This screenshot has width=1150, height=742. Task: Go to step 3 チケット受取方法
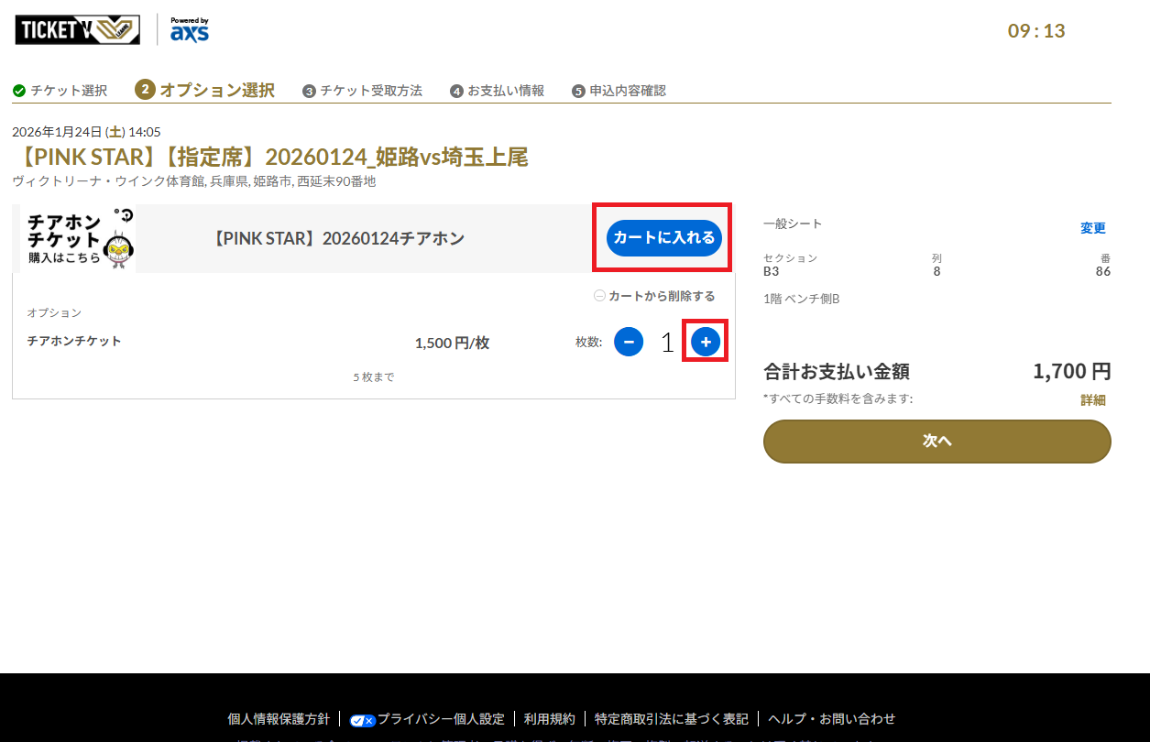click(x=362, y=91)
